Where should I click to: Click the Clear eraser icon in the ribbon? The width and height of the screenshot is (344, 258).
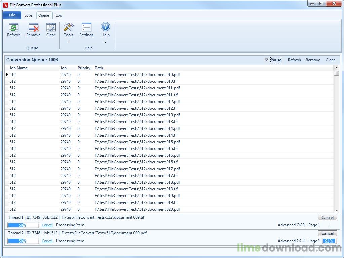click(x=51, y=27)
